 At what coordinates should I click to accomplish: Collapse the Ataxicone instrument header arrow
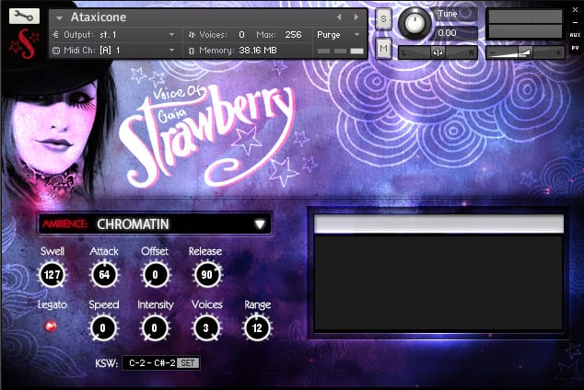pos(59,17)
